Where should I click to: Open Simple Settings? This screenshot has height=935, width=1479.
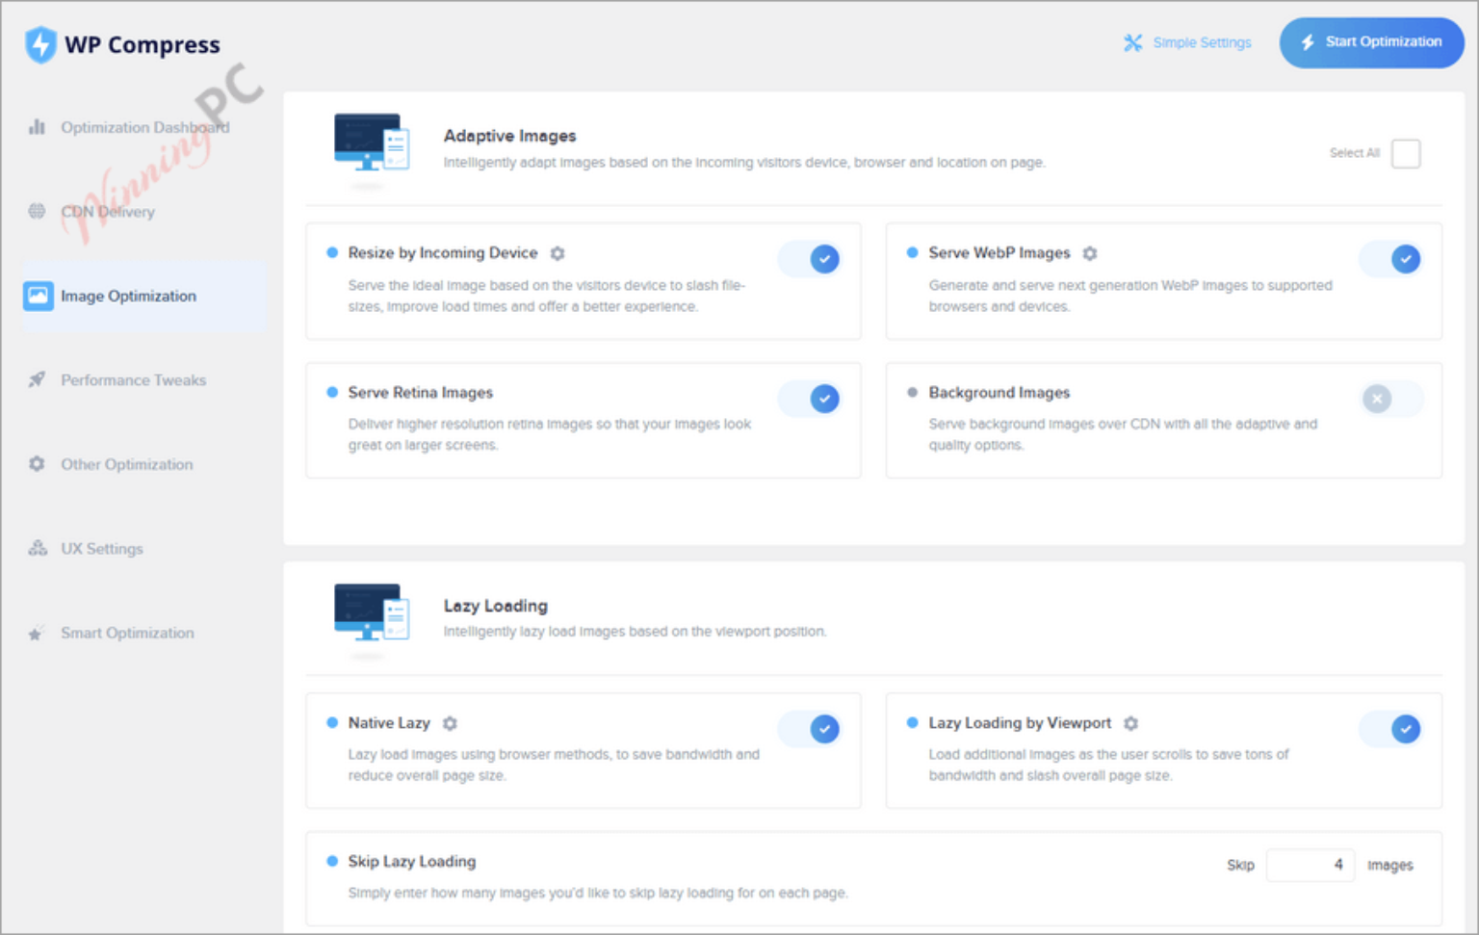[x=1201, y=42]
